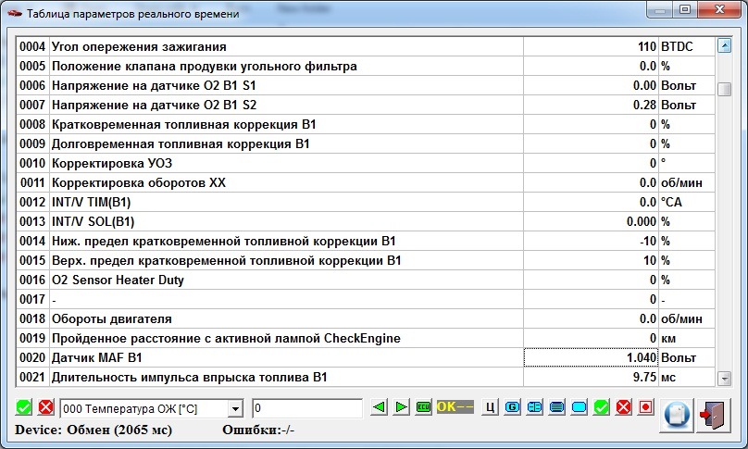Click the 'Ошибки:-/-' status text
The width and height of the screenshot is (748, 449).
coord(258,430)
